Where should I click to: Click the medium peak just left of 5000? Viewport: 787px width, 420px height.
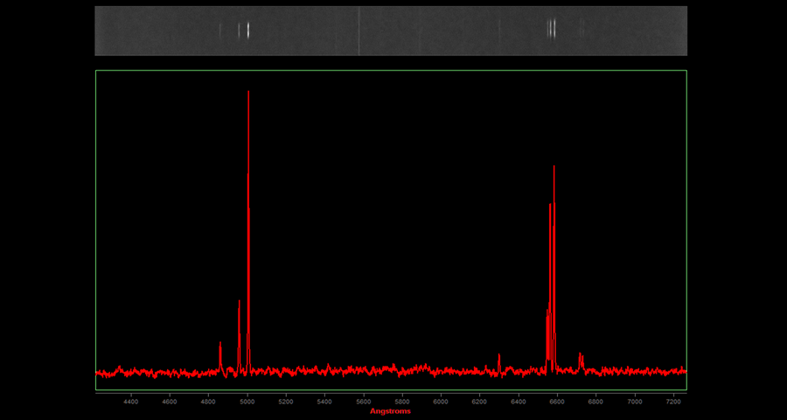tap(239, 304)
